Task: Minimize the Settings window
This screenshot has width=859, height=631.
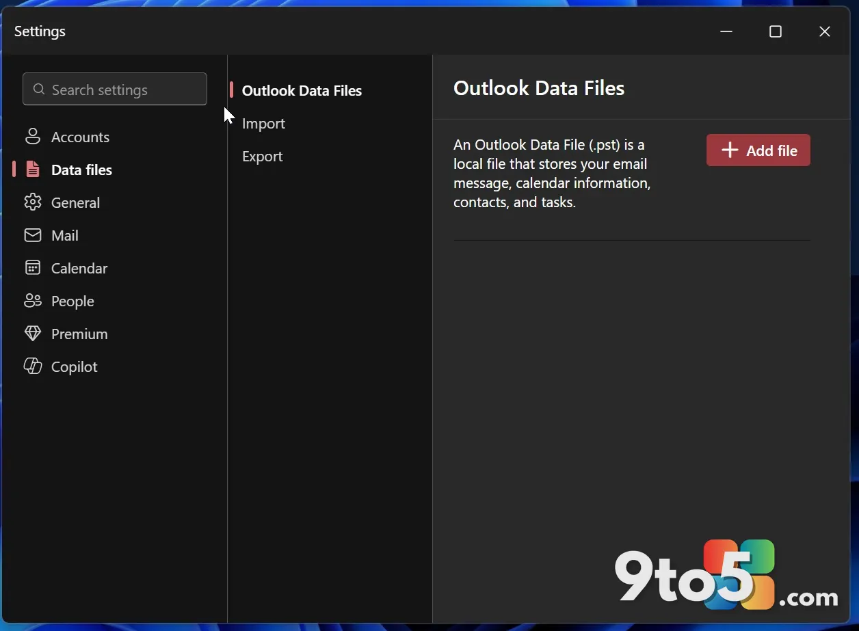Action: click(x=726, y=31)
